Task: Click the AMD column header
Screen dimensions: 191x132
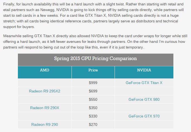Action: (x=44, y=70)
